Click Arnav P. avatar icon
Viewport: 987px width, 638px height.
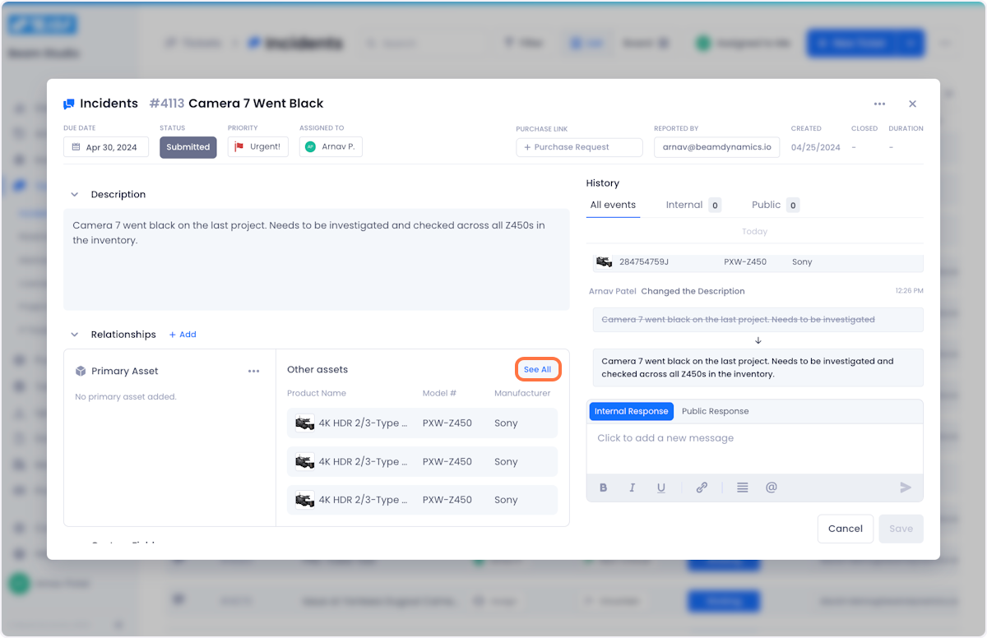310,147
